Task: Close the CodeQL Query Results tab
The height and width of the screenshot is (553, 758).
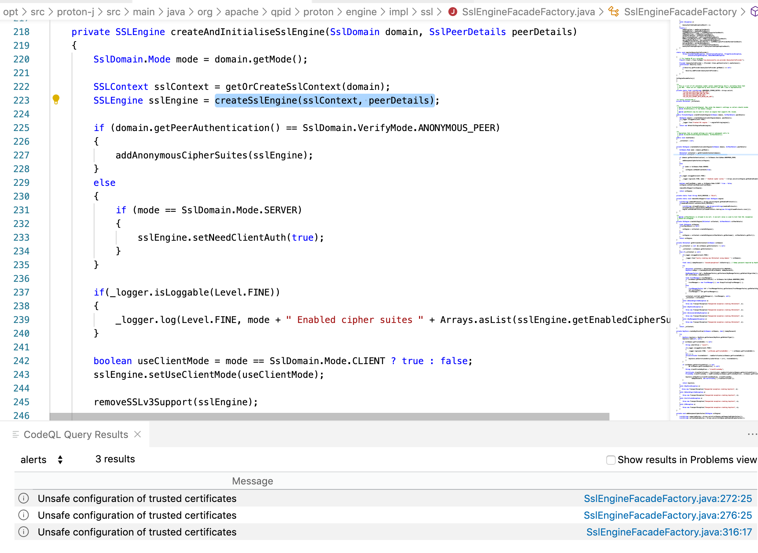Action: coord(138,434)
